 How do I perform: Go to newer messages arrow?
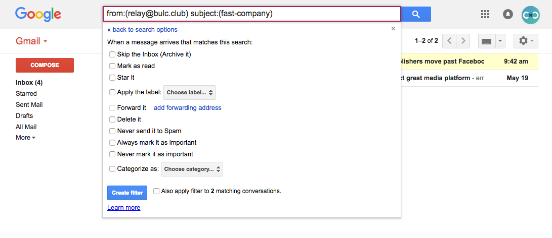[449, 41]
